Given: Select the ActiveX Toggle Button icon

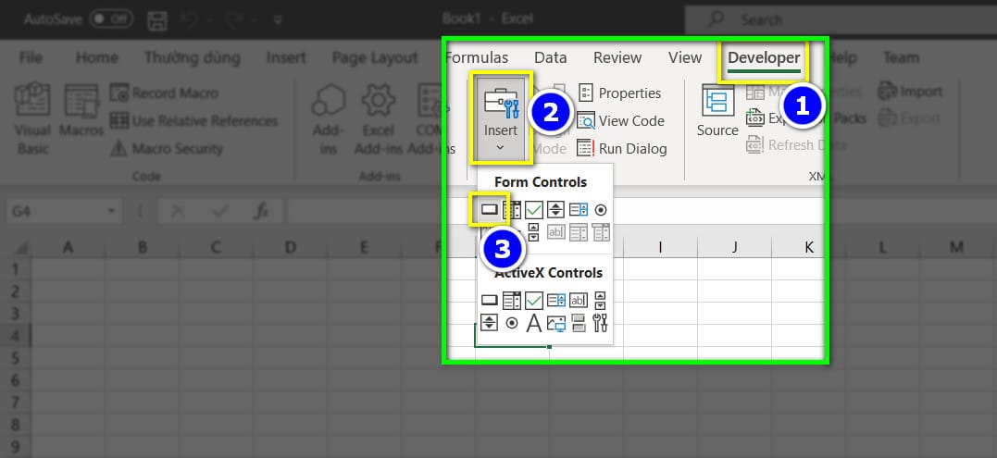Looking at the screenshot, I should point(579,323).
